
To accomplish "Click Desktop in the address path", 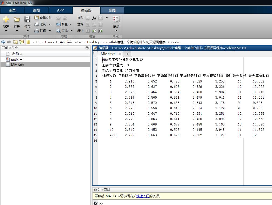I will tap(94, 42).
